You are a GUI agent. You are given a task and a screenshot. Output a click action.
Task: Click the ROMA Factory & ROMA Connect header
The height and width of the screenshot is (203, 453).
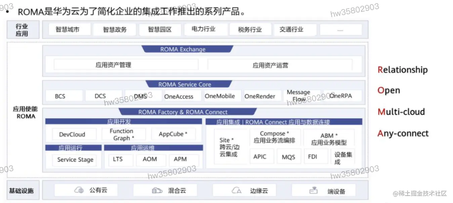(187, 112)
